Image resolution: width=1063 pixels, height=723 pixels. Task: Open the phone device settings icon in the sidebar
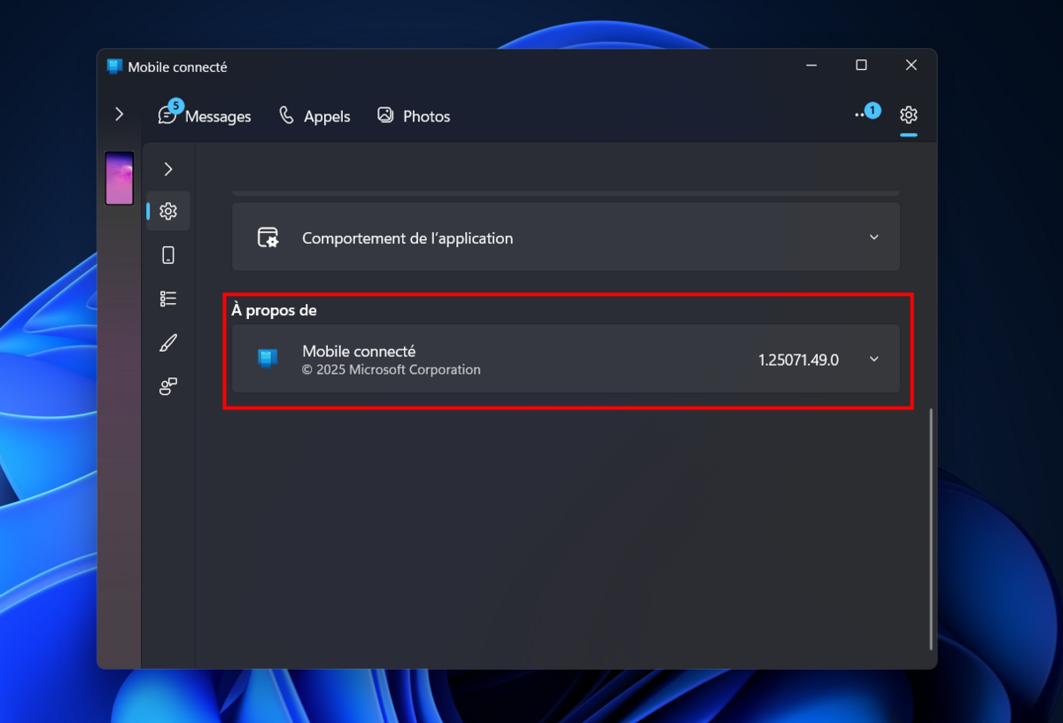[x=168, y=255]
